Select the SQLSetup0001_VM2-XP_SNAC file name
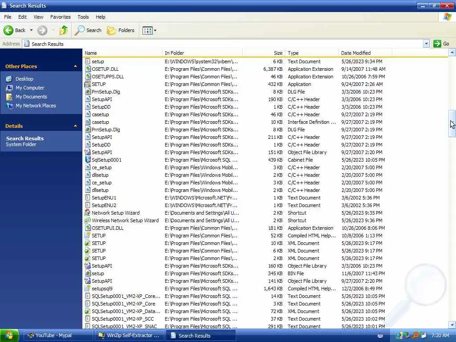The width and height of the screenshot is (456, 342). pyautogui.click(x=124, y=326)
